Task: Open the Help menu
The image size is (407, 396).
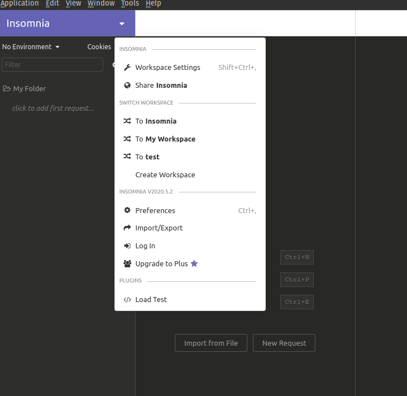Action: point(154,3)
